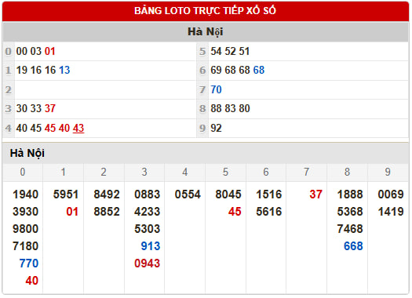Screen dimensions: 412x298
Task: Select the red 37 in row 3
Action: [x=50, y=108]
